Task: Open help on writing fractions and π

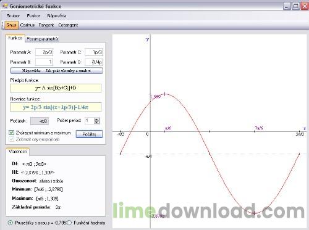Action: point(56,71)
